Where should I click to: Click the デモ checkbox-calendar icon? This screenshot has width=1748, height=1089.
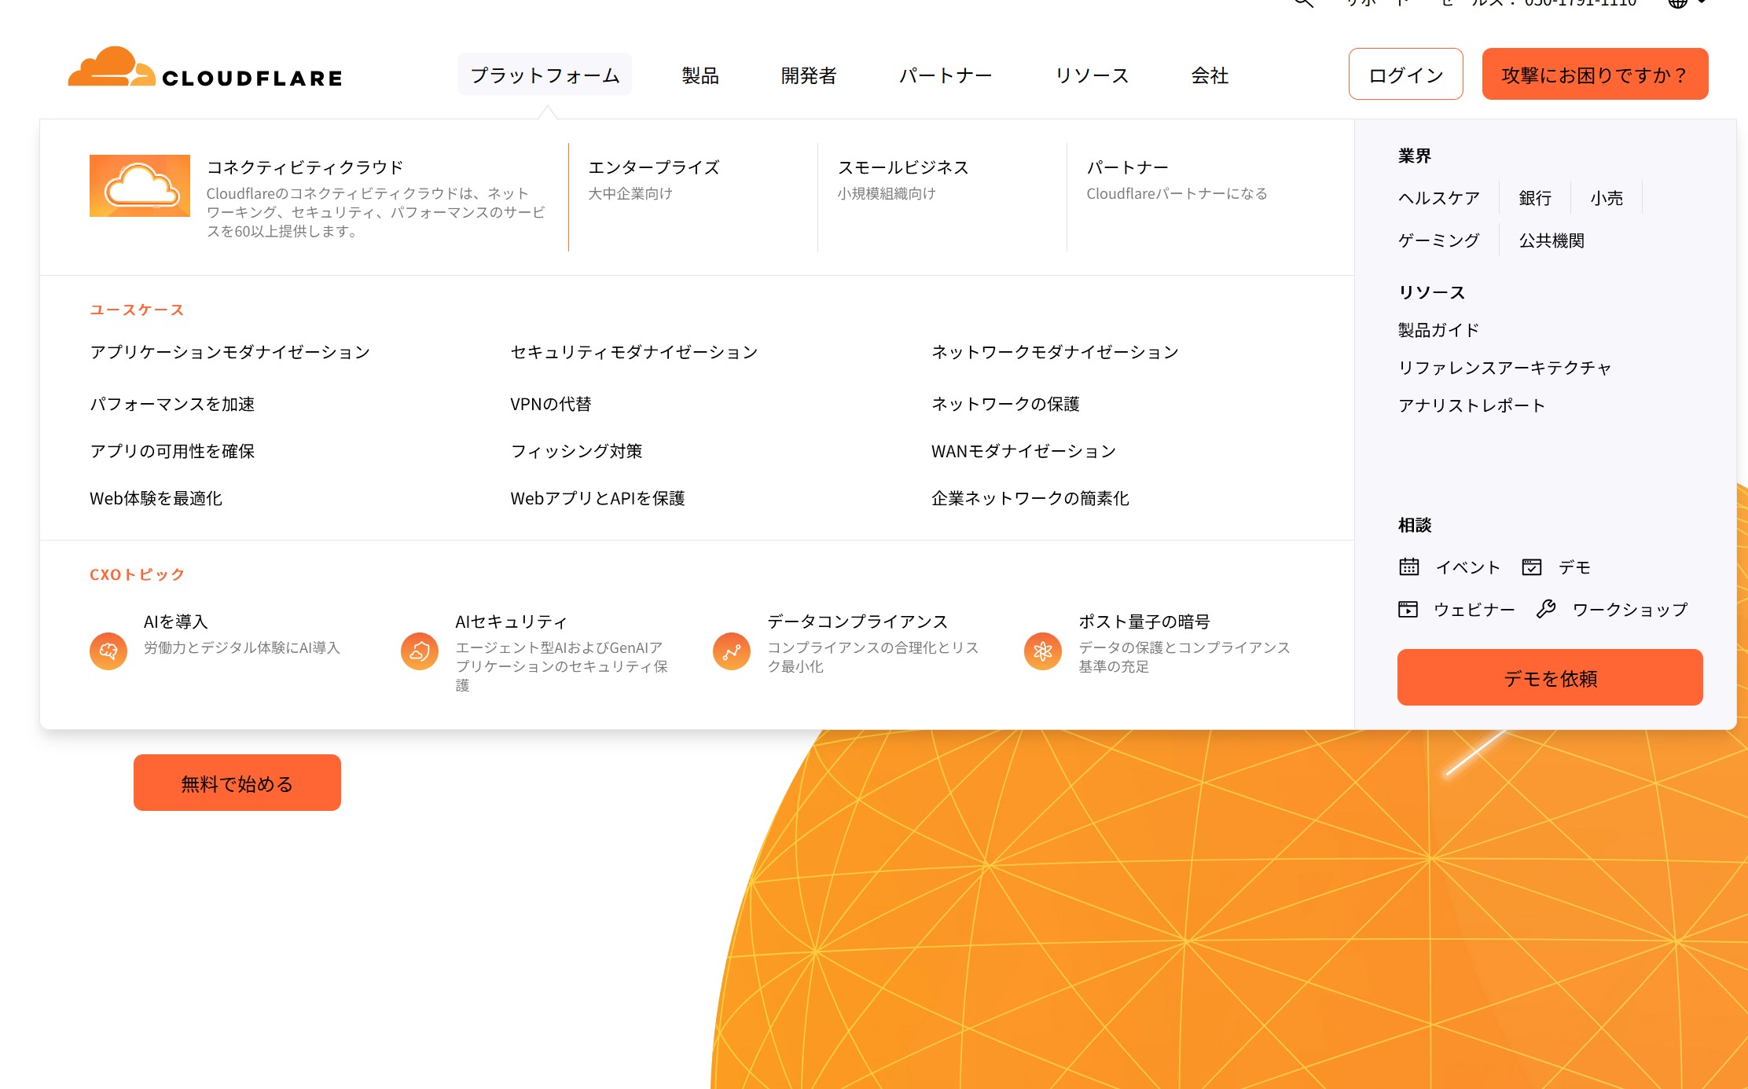(1532, 567)
